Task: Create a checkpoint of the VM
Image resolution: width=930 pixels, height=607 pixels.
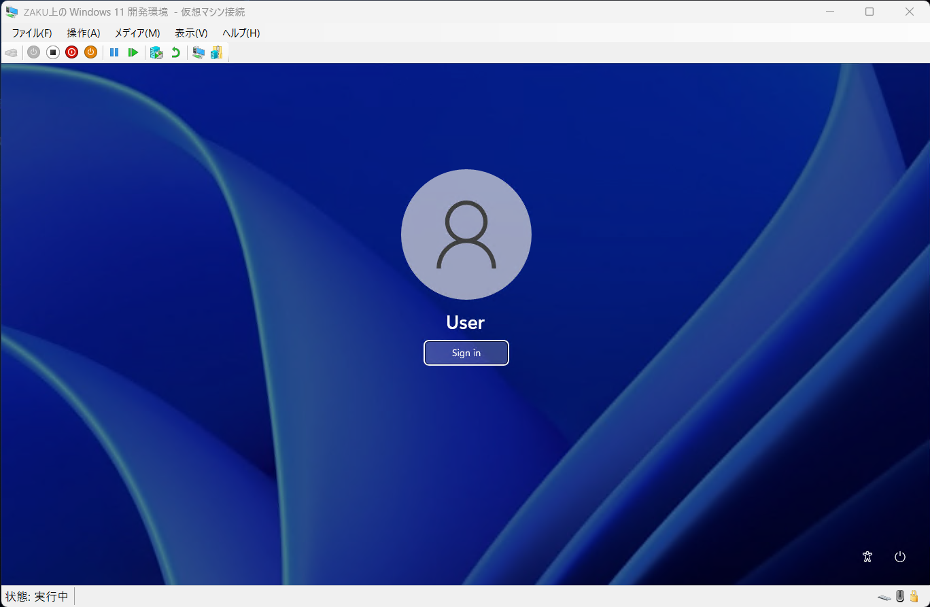Action: (156, 52)
